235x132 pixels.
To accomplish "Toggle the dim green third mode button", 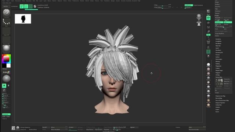I will pyautogui.click(x=30, y=6).
